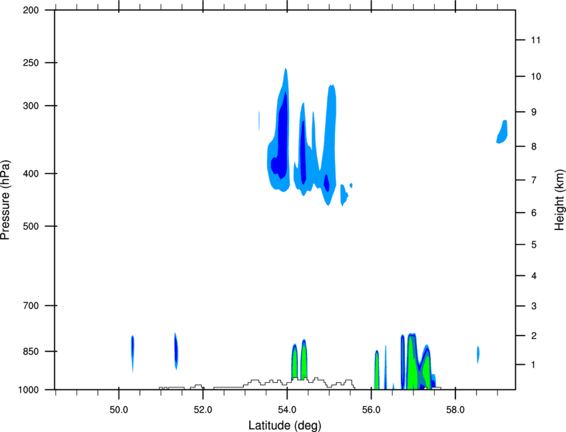Image resolution: width=566 pixels, height=432 pixels.
Task: Click the Height (km) axis title
Action: [559, 199]
